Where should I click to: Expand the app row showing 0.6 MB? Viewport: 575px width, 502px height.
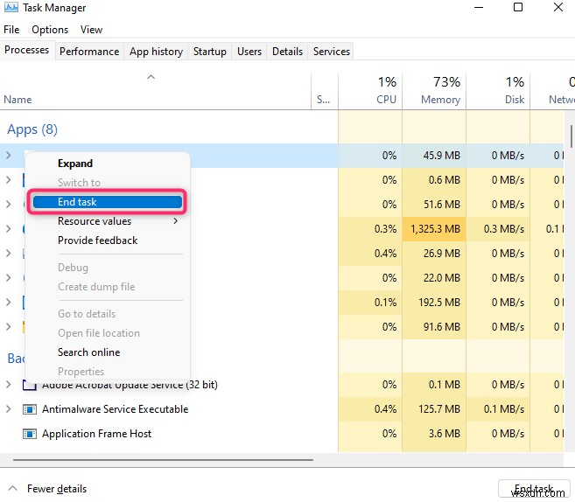pyautogui.click(x=9, y=180)
